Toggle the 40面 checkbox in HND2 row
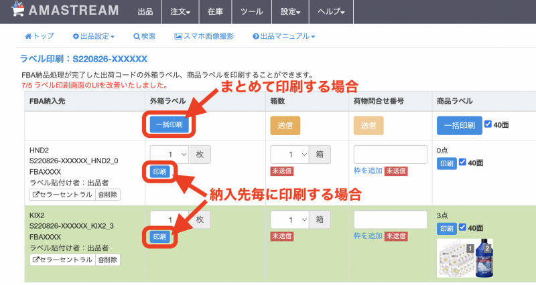The width and height of the screenshot is (536, 285). point(462,162)
